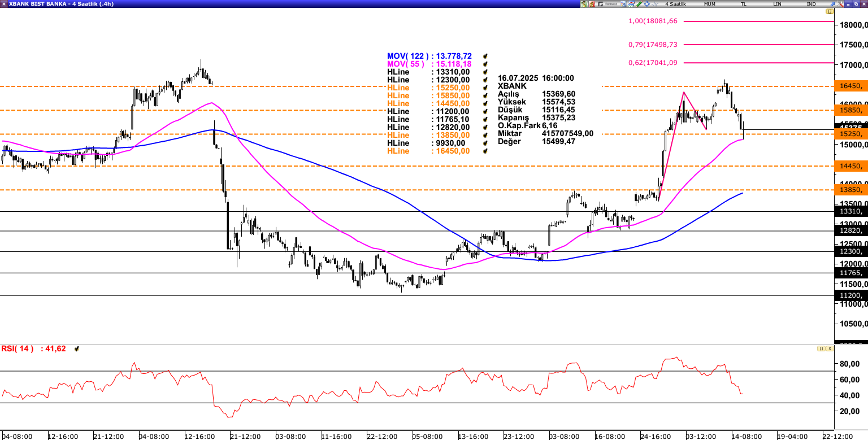Toggle the MOV(55) indicator check mark
The image size is (868, 440).
(x=485, y=64)
